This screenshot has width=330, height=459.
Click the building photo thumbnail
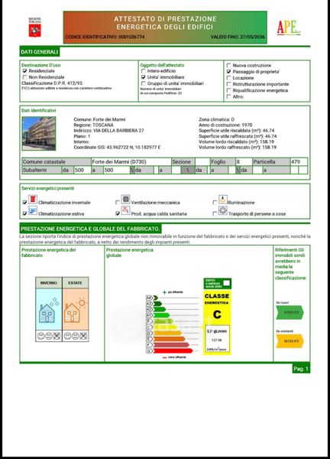click(39, 133)
